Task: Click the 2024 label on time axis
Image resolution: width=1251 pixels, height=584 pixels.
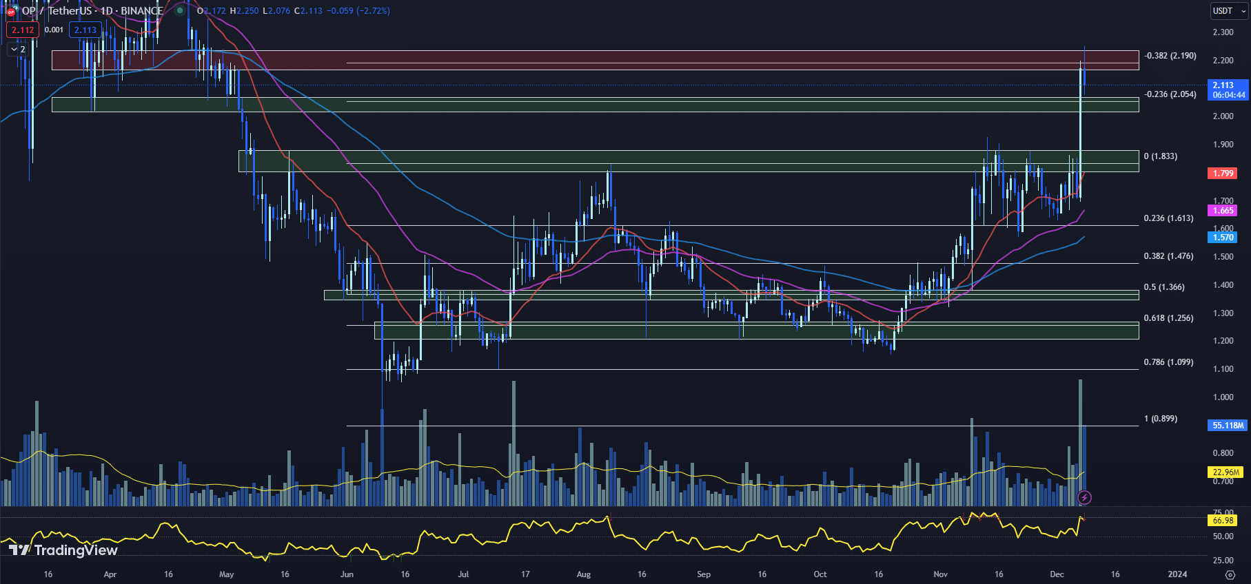Action: pyautogui.click(x=1177, y=574)
